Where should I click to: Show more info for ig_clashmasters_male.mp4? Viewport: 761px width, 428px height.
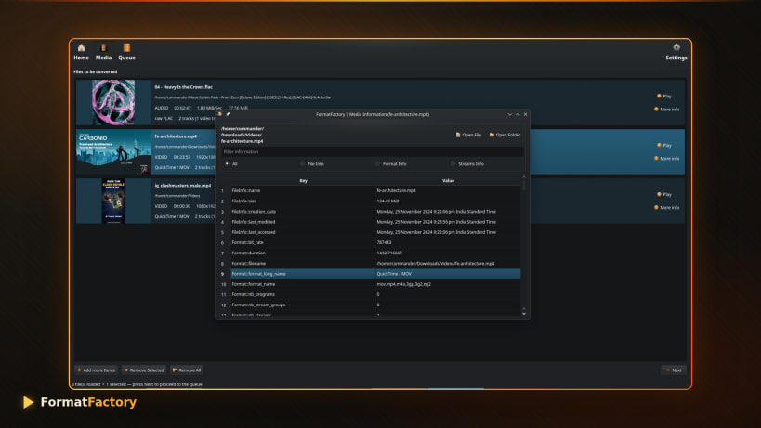click(666, 207)
